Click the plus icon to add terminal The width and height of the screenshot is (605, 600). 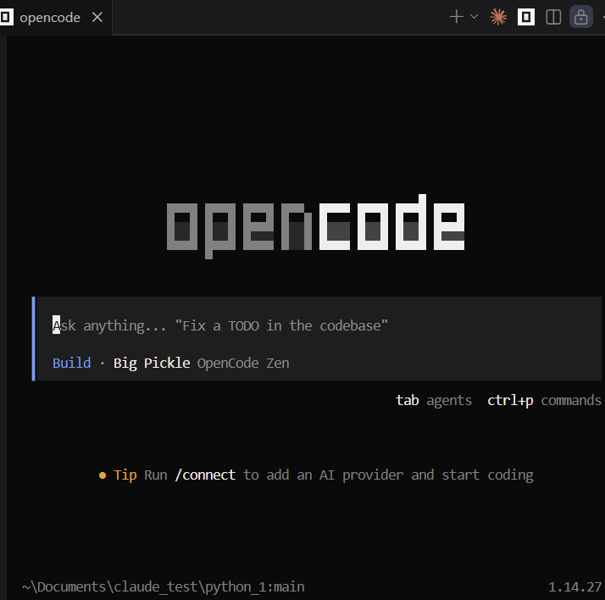457,17
